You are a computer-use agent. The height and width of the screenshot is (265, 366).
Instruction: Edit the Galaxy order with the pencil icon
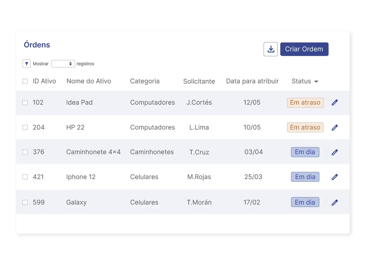[x=335, y=202]
